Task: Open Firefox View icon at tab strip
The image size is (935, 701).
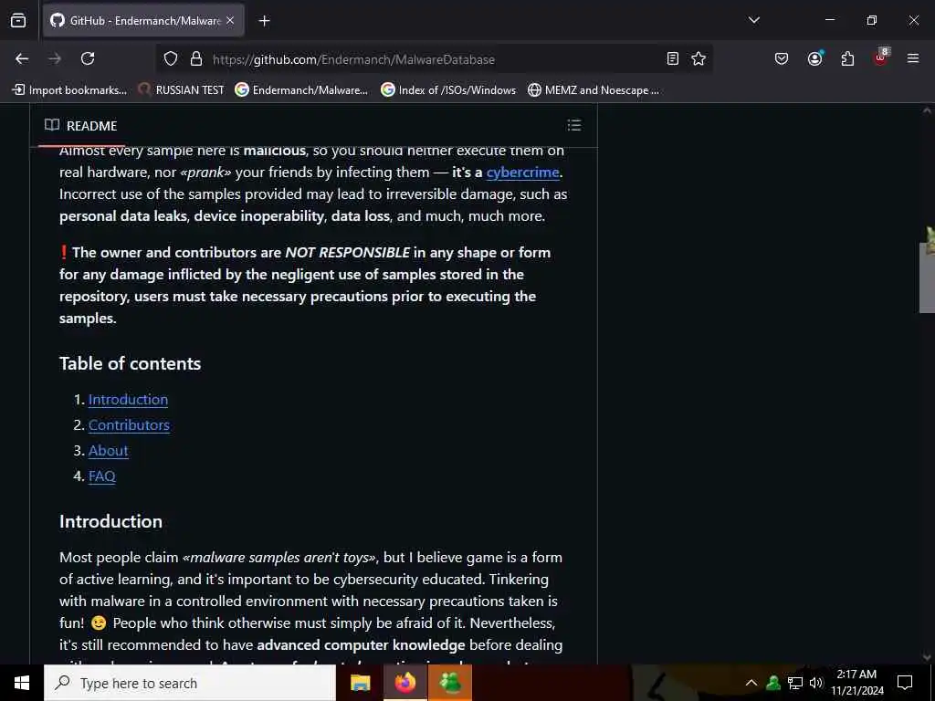Action: (x=18, y=20)
